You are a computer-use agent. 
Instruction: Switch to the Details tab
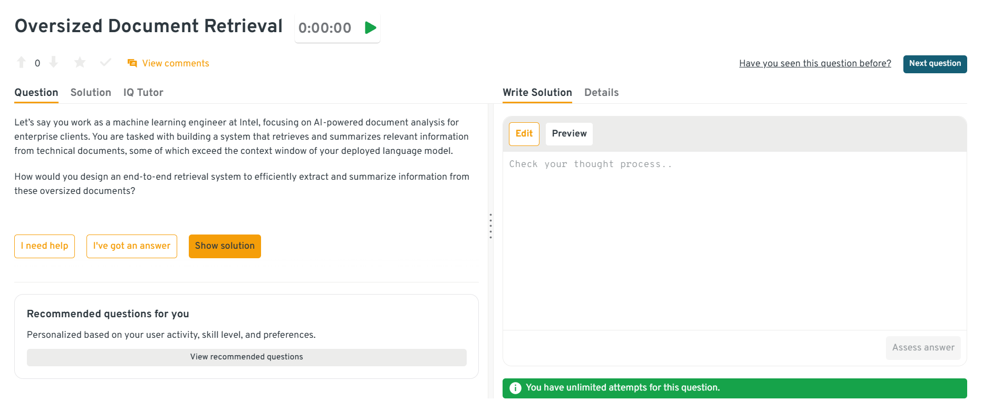(x=601, y=93)
